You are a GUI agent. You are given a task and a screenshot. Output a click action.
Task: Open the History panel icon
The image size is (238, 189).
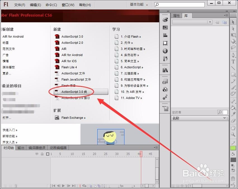click(165, 59)
